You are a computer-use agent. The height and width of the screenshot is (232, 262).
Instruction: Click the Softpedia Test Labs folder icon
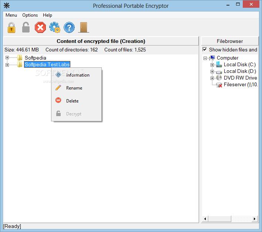(x=20, y=64)
